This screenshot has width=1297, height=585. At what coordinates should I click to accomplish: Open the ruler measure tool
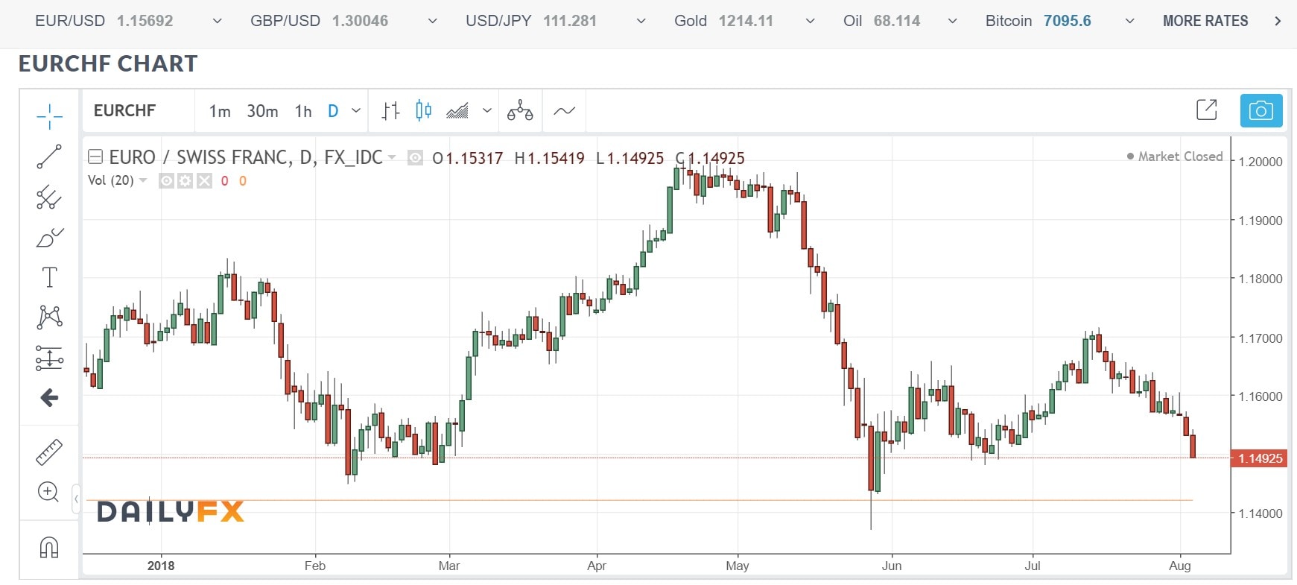[49, 452]
